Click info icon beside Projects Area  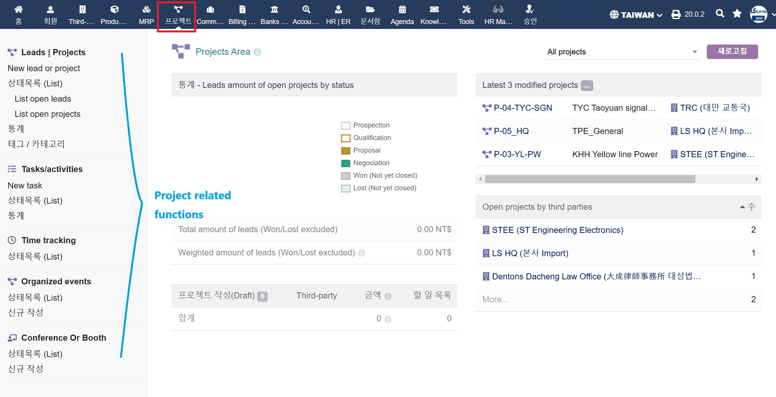coord(257,52)
